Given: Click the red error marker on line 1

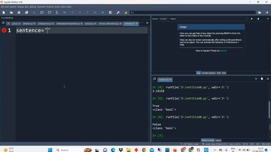Looking at the screenshot, I should [x=4, y=30].
